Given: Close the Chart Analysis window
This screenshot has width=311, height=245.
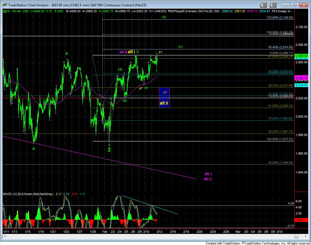Looking at the screenshot, I should tap(304, 5).
